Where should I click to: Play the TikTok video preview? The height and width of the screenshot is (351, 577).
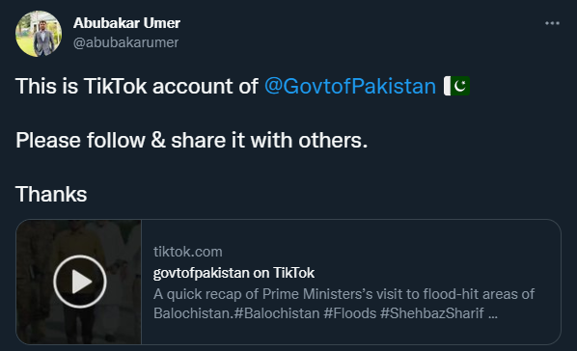point(80,282)
